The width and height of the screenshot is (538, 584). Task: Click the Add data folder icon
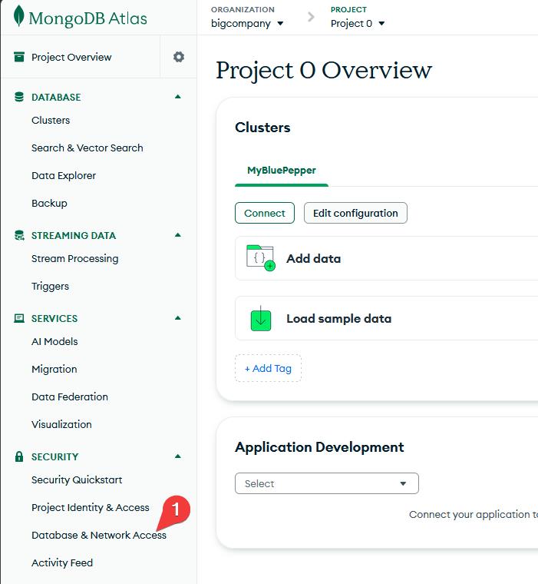point(261,257)
